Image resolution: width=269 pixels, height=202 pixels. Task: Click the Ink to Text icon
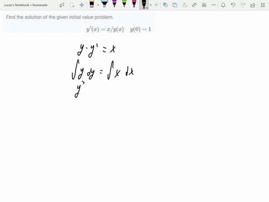click(184, 5)
